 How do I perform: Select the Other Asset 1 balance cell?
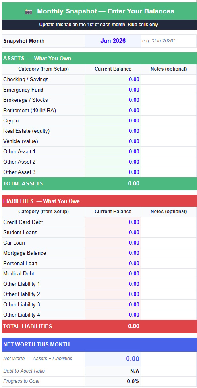(113, 152)
